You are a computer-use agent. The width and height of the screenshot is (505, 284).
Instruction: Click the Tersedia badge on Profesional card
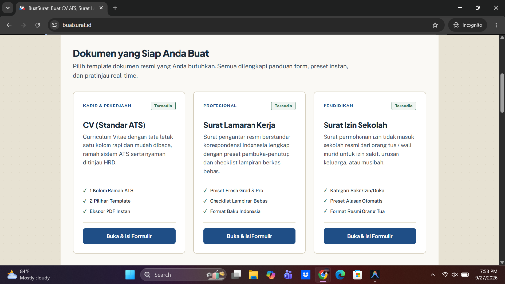(x=284, y=106)
